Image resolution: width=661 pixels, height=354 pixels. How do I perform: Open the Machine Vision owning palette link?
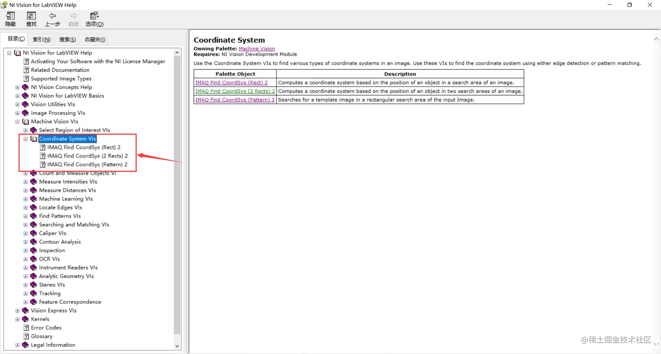(257, 49)
